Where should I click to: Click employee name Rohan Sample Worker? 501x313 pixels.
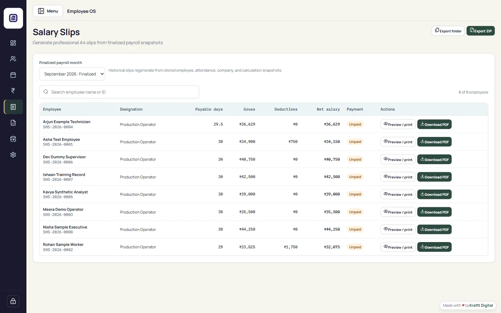63,244
